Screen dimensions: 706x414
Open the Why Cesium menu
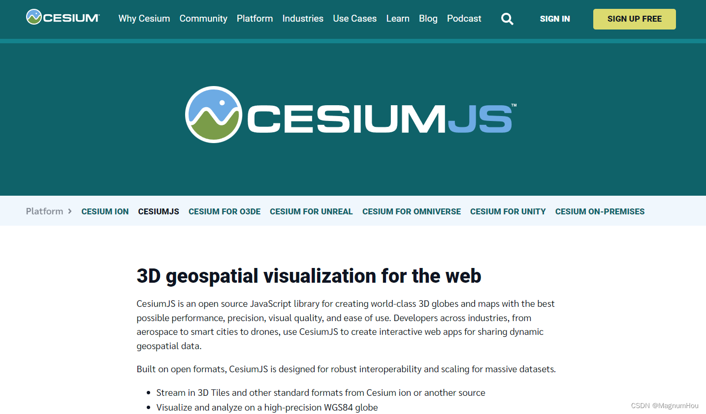[x=144, y=19]
